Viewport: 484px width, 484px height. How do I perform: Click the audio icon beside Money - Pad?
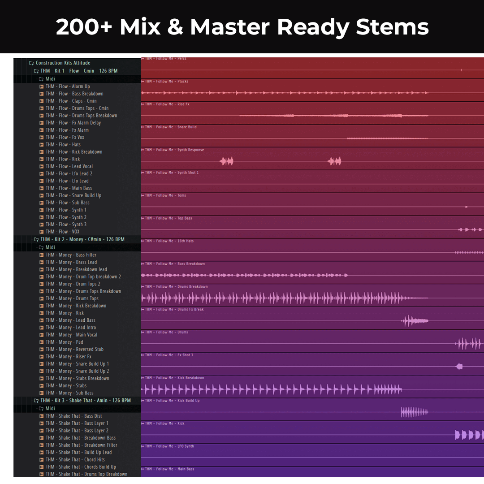click(41, 342)
